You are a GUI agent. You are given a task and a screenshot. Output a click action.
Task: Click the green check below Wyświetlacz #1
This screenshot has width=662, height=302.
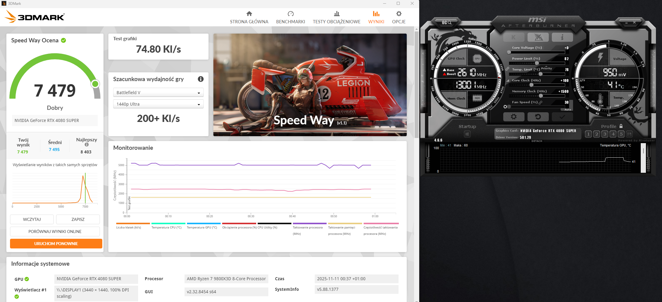click(x=17, y=297)
